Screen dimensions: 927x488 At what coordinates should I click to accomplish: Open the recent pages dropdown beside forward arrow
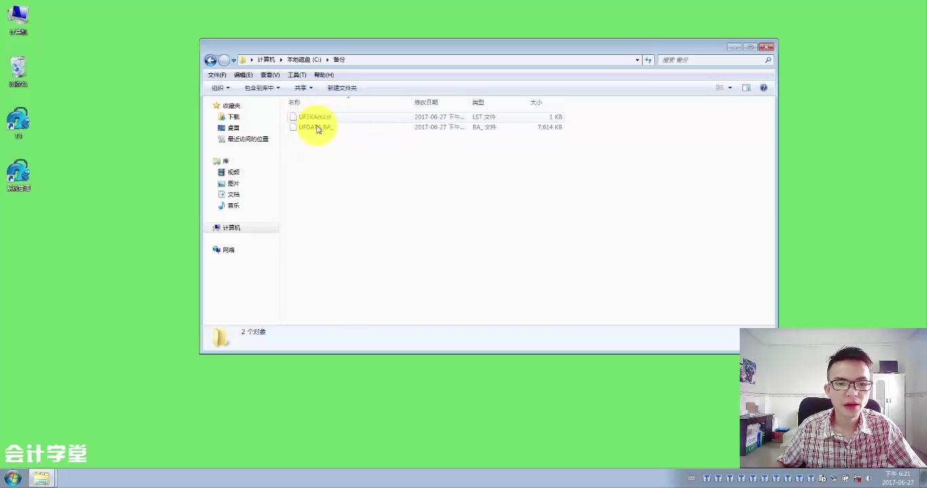(x=233, y=60)
